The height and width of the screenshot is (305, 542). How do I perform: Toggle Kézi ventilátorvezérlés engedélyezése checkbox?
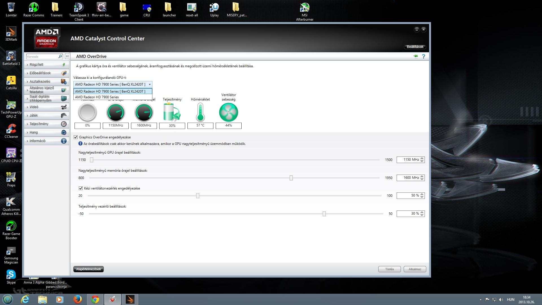point(81,188)
